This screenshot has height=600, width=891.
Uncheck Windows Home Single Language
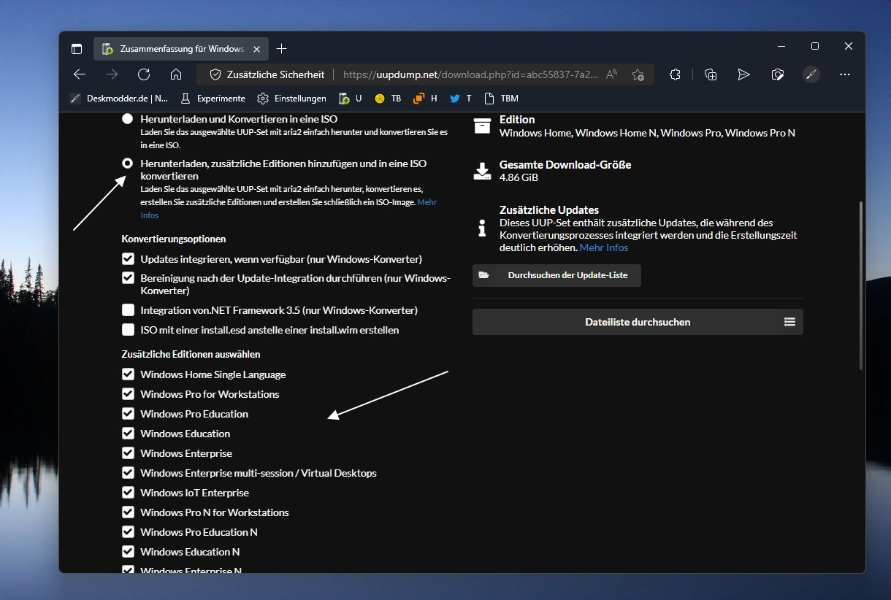(129, 374)
